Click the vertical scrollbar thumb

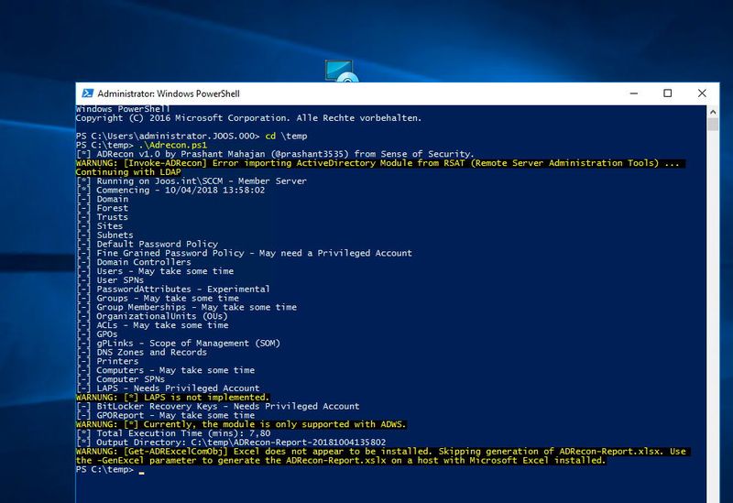[713, 125]
